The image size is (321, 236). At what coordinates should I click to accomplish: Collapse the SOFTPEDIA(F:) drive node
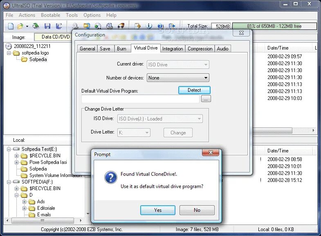(x=9, y=182)
